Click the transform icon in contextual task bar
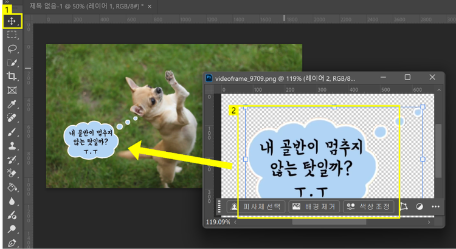This screenshot has height=249, width=456. tap(404, 206)
